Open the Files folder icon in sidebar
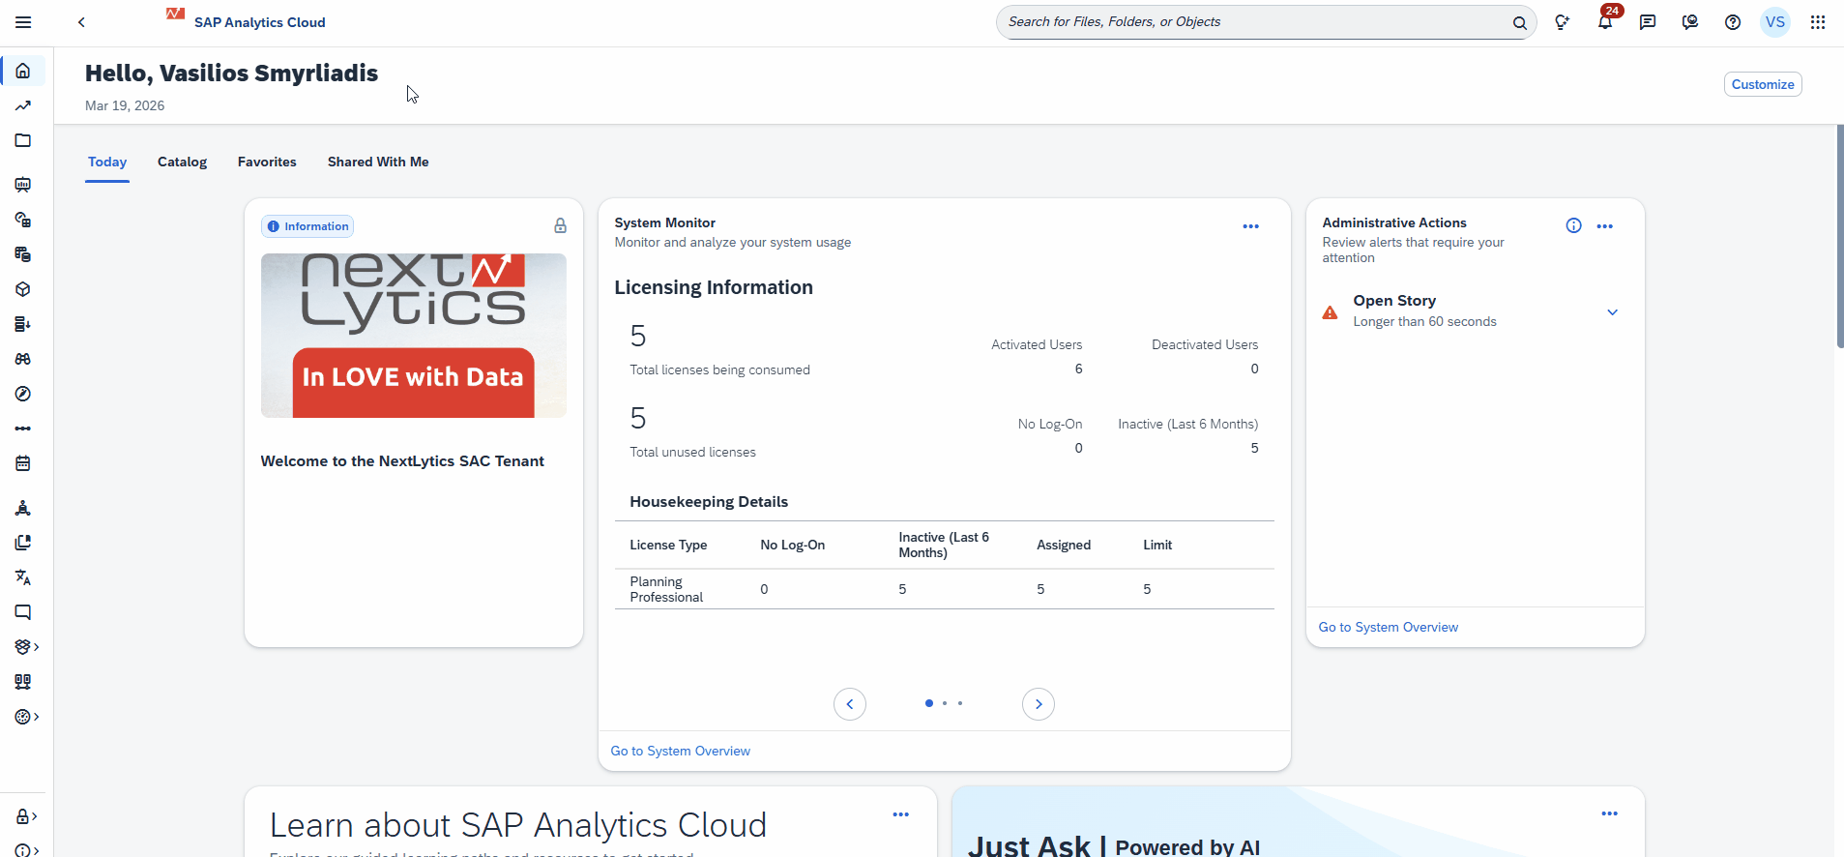Screen dimensions: 1844x857 [x=23, y=140]
